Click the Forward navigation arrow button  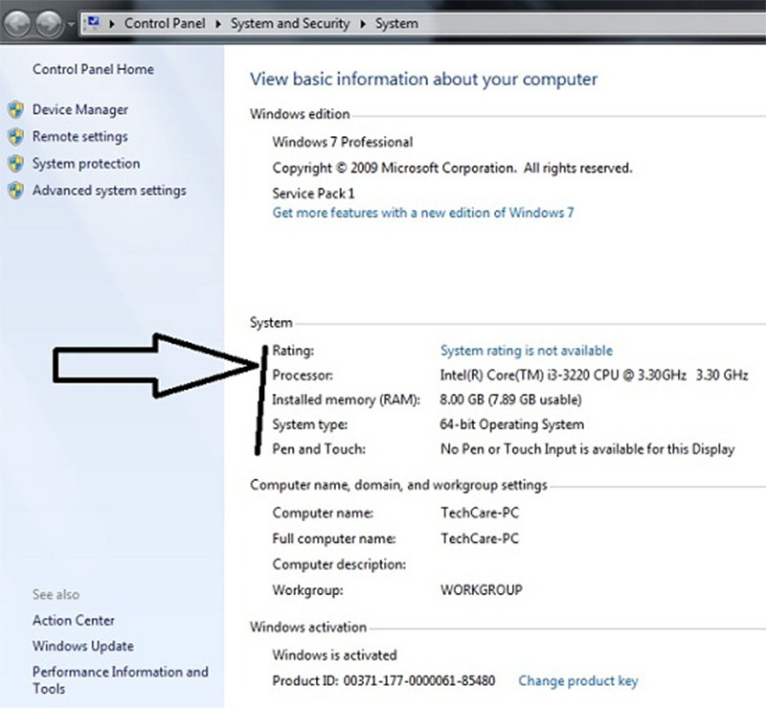[47, 22]
